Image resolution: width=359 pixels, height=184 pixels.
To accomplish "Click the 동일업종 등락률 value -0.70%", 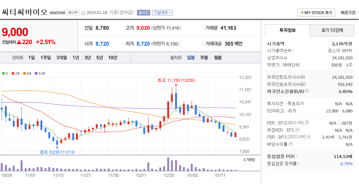I will 346,163.
